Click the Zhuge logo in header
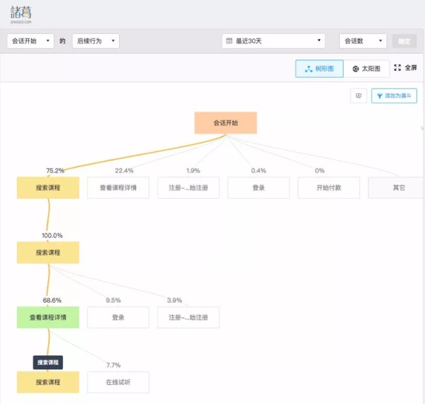This screenshot has width=425, height=404. coord(21,13)
